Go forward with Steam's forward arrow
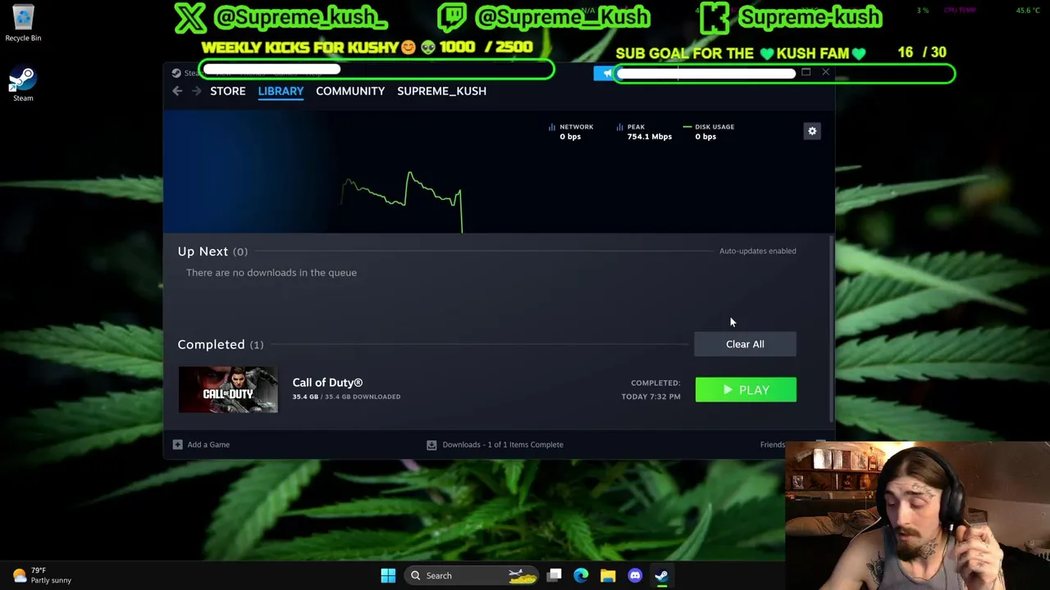Viewport: 1050px width, 590px height. point(196,91)
